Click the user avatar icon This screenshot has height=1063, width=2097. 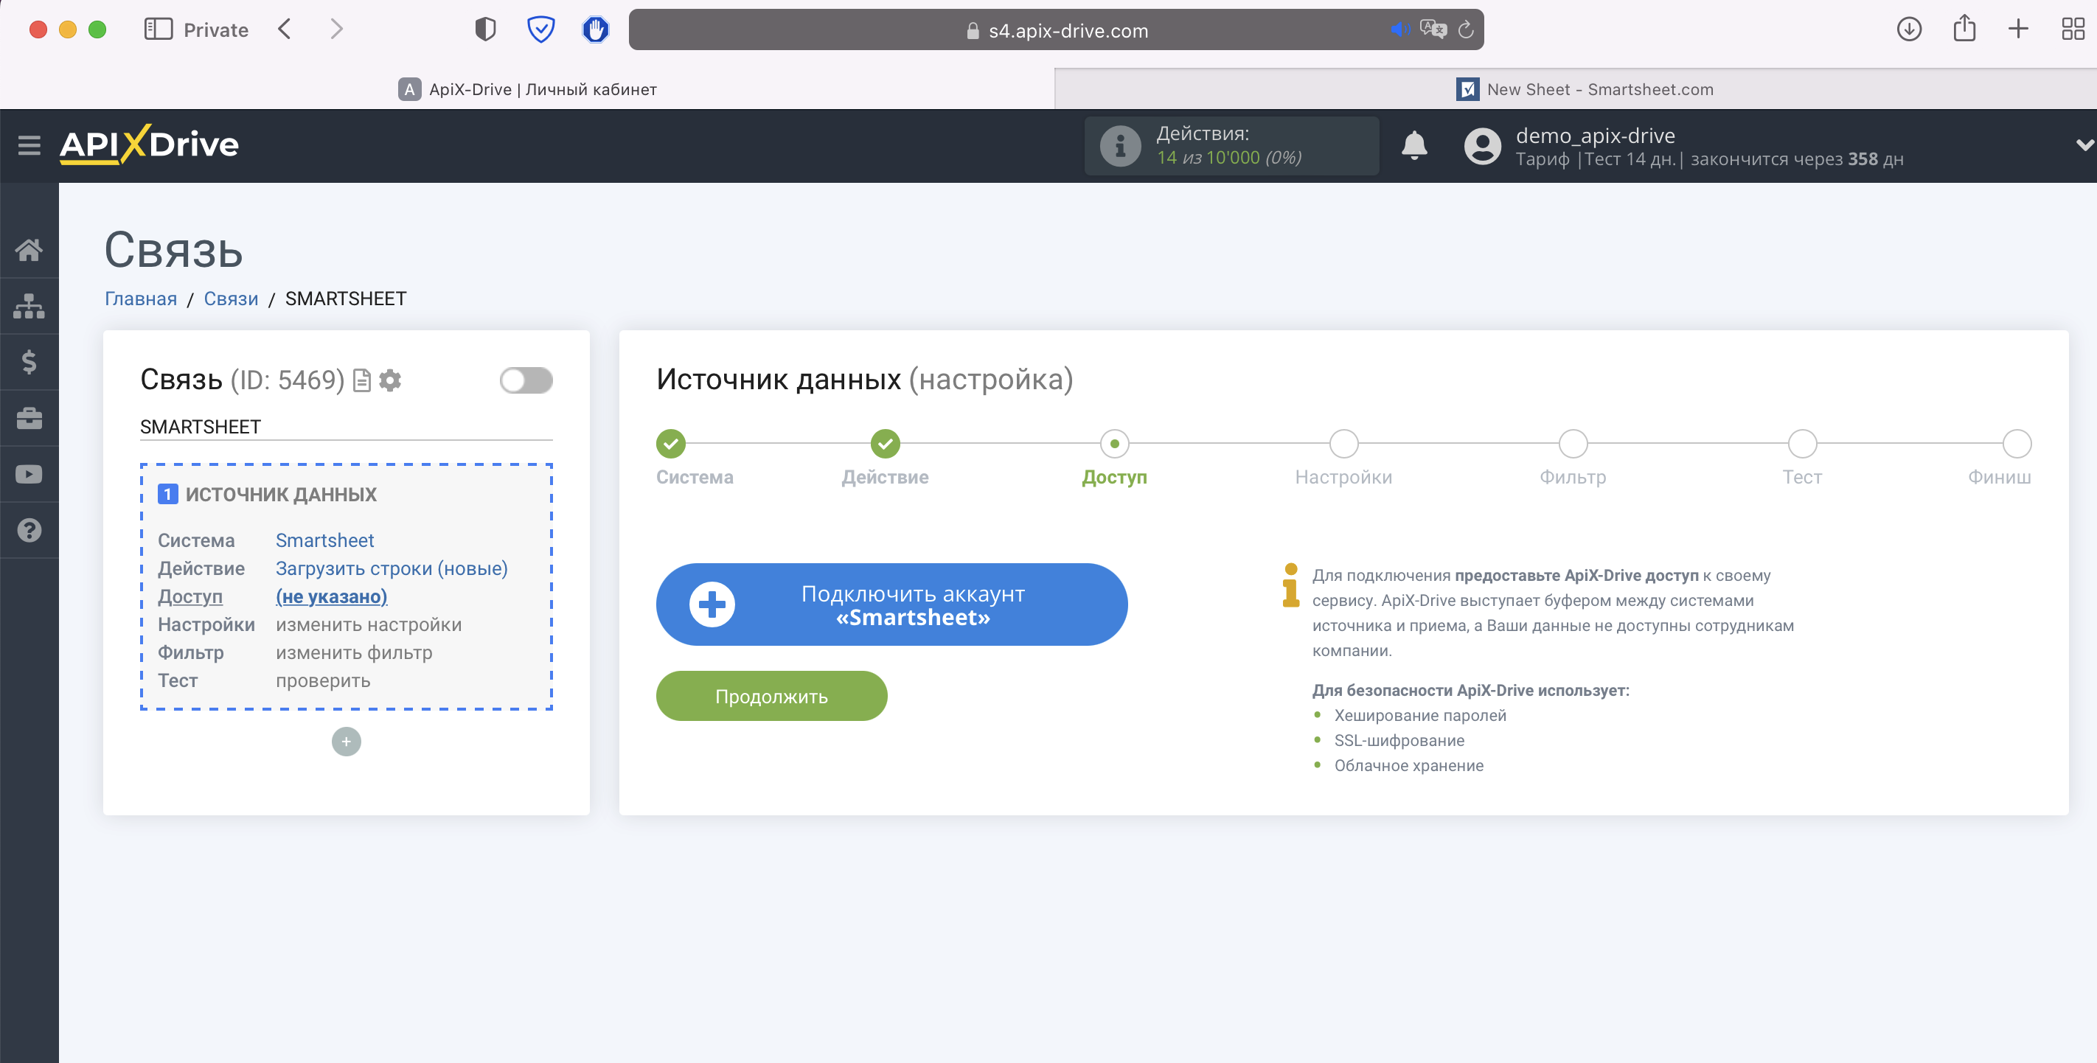pyautogui.click(x=1482, y=146)
